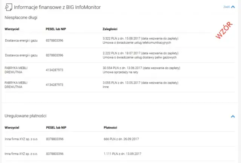The image size is (241, 163).
Task: Select the 3.322 PLN telecom debt entry
Action: tap(140, 40)
